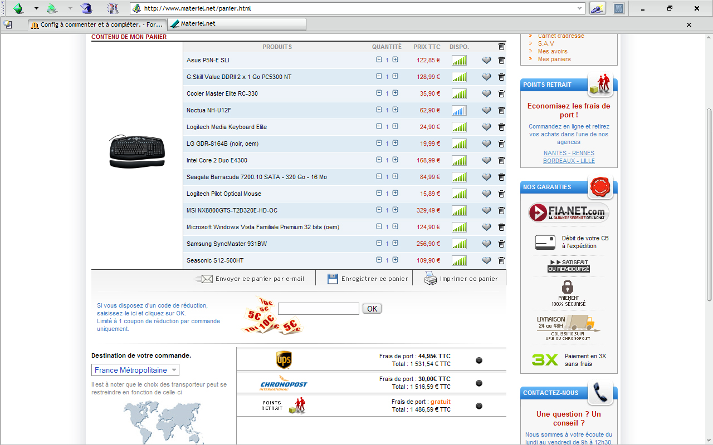
Task: Open the back history dropdown arrow
Action: tap(36, 8)
